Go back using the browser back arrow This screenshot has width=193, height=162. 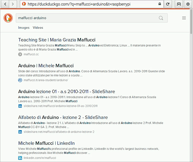click(x=5, y=4)
